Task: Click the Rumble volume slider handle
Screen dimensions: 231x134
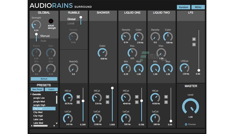Action: (83, 101)
